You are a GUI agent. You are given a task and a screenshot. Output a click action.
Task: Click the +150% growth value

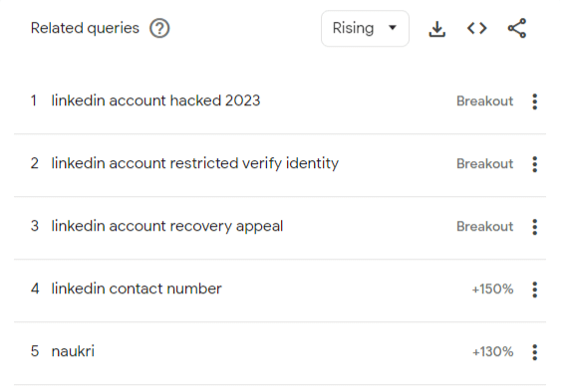click(492, 289)
